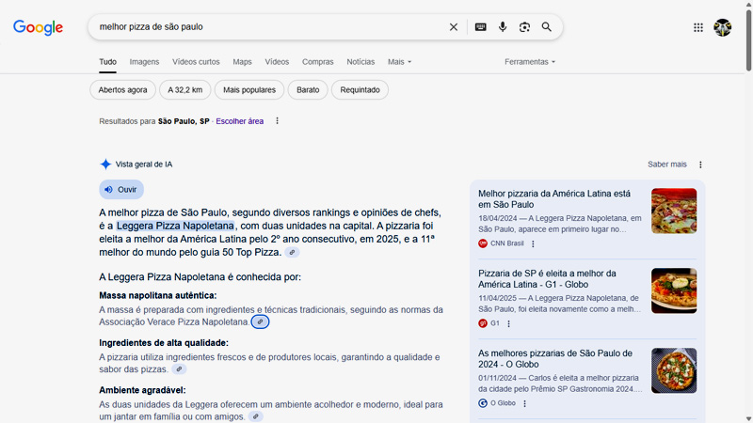Open search by image camera icon

click(524, 27)
